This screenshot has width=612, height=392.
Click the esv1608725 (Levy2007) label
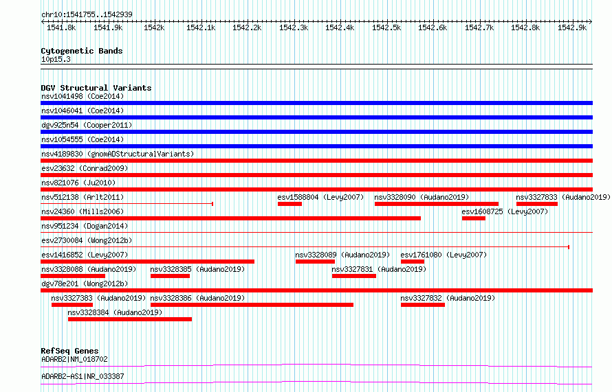[x=505, y=211]
